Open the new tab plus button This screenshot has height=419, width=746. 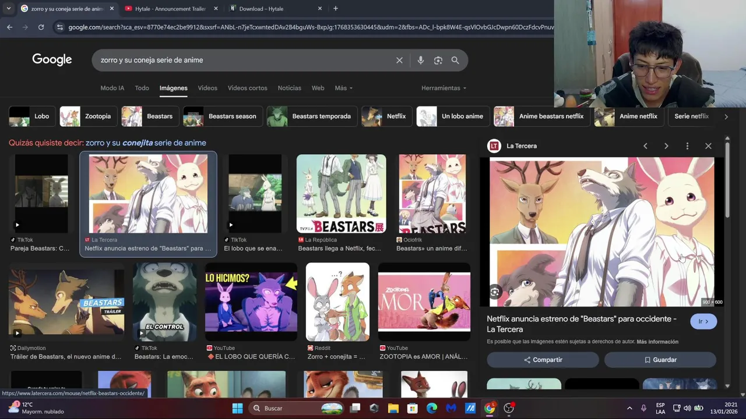[x=335, y=9]
